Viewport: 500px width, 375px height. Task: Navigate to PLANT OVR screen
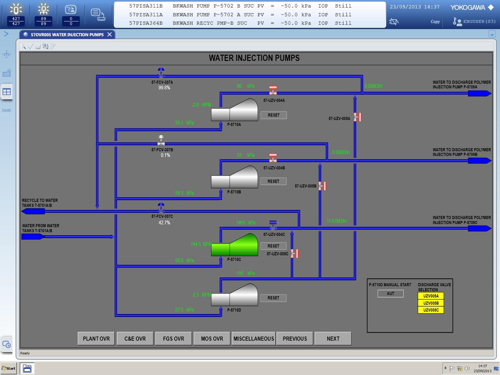click(96, 338)
